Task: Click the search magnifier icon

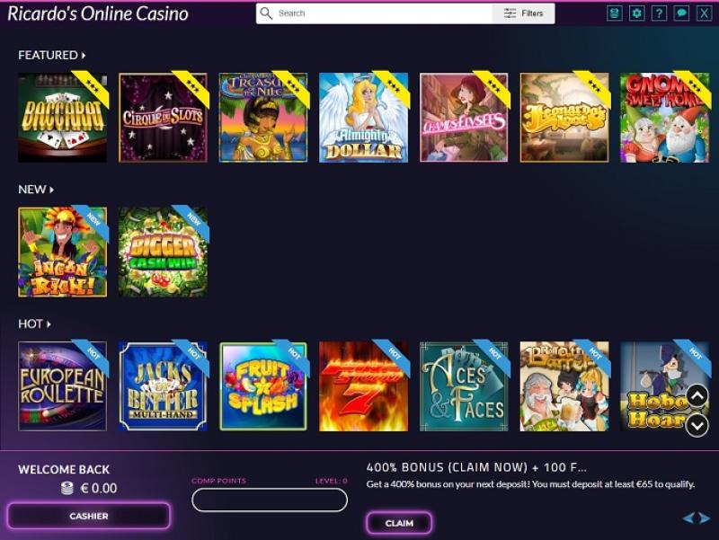Action: [266, 13]
